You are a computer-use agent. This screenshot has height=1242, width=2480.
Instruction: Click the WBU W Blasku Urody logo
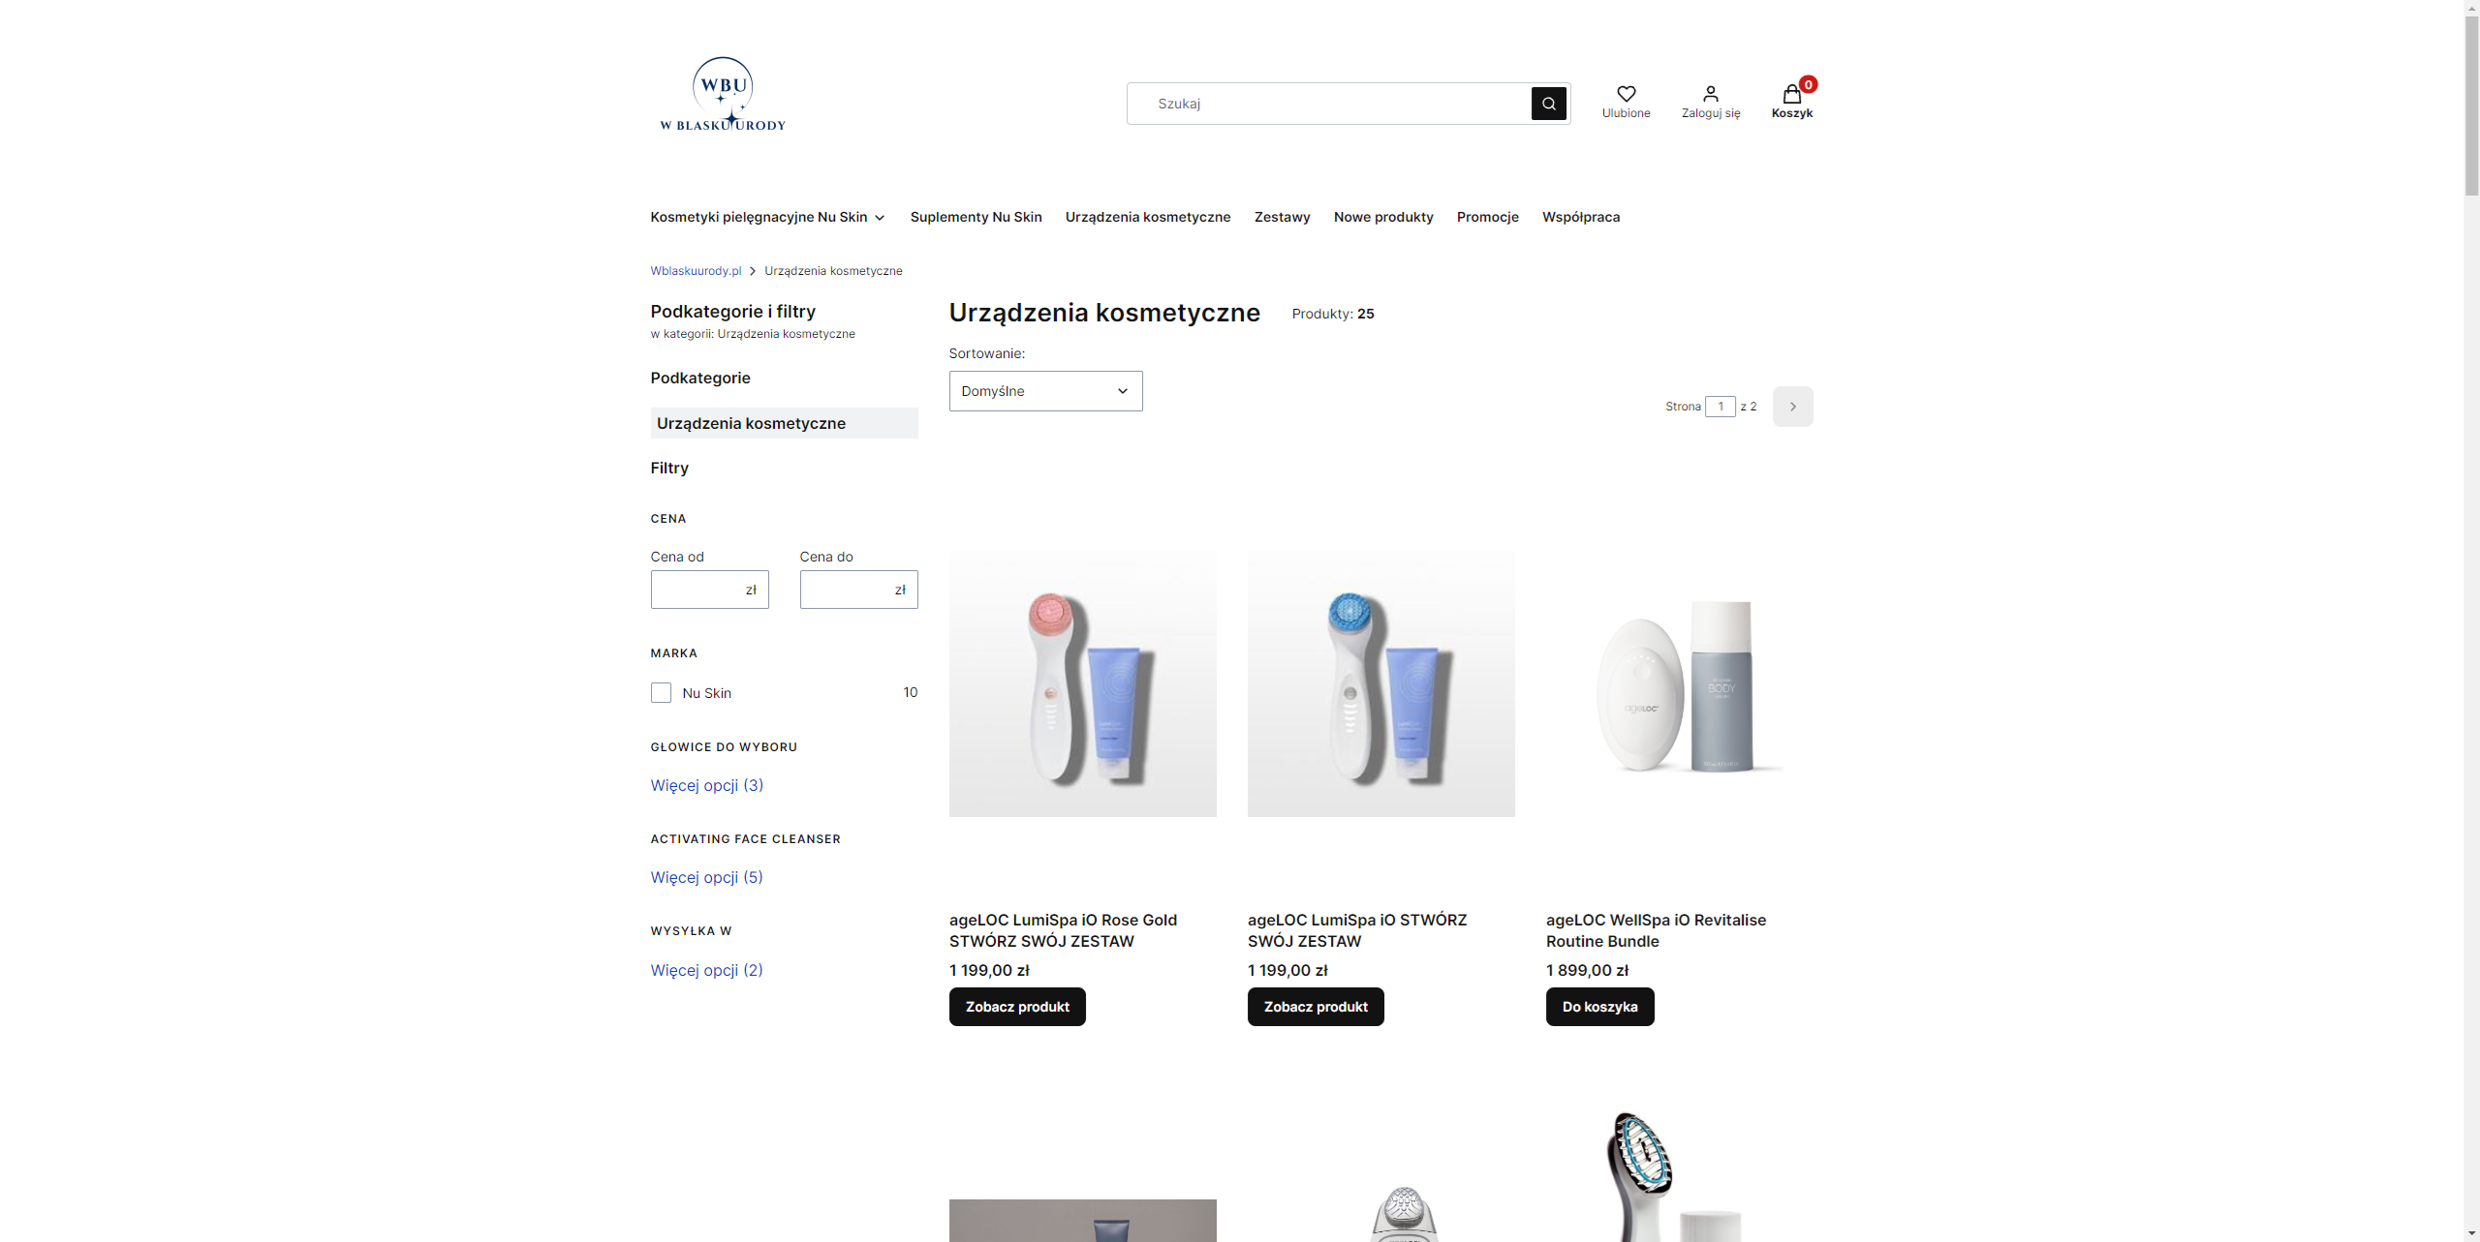[723, 95]
